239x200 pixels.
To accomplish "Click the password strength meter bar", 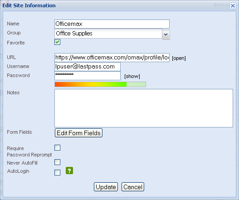I will click(100, 84).
